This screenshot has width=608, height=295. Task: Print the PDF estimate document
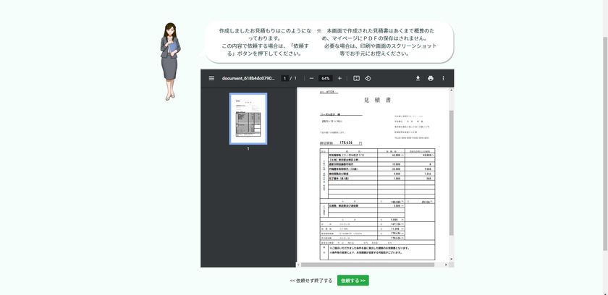pyautogui.click(x=431, y=78)
